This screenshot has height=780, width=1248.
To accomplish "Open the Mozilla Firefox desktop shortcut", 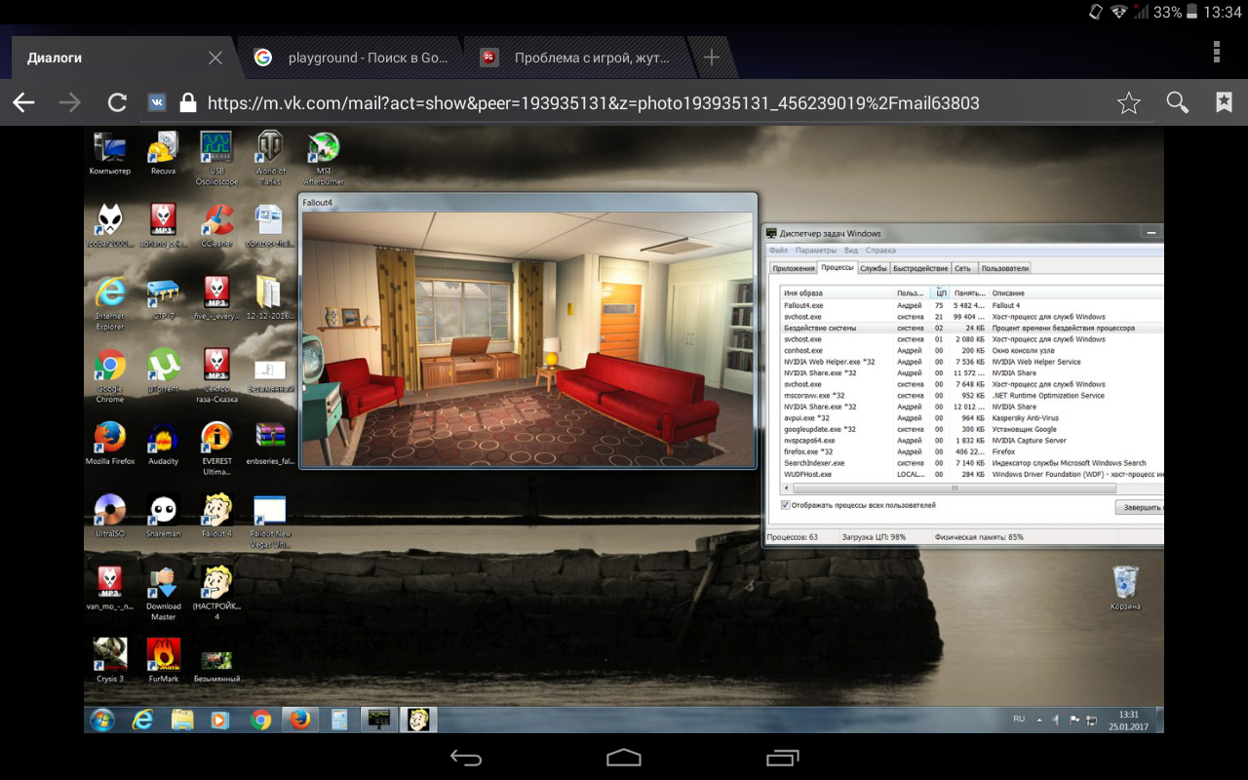I will [x=109, y=444].
